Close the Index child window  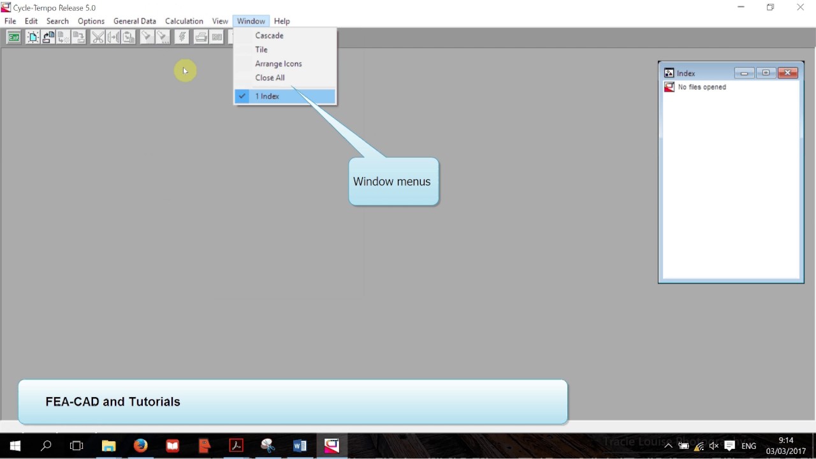pyautogui.click(x=788, y=73)
